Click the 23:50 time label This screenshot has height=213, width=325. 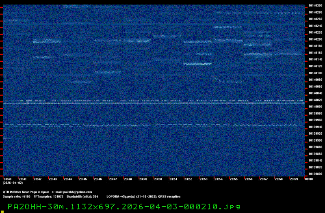(158, 179)
